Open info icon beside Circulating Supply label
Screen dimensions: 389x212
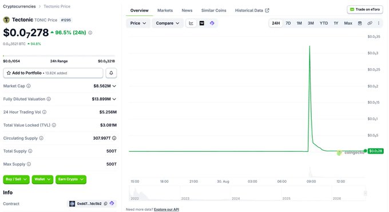(41, 138)
